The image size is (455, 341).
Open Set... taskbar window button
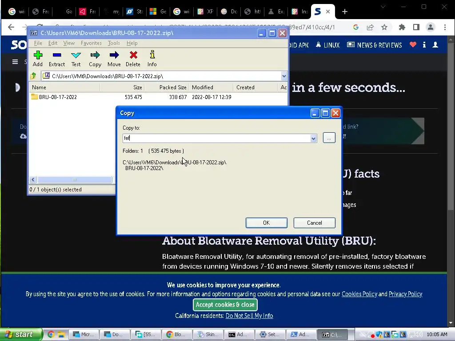point(270,334)
